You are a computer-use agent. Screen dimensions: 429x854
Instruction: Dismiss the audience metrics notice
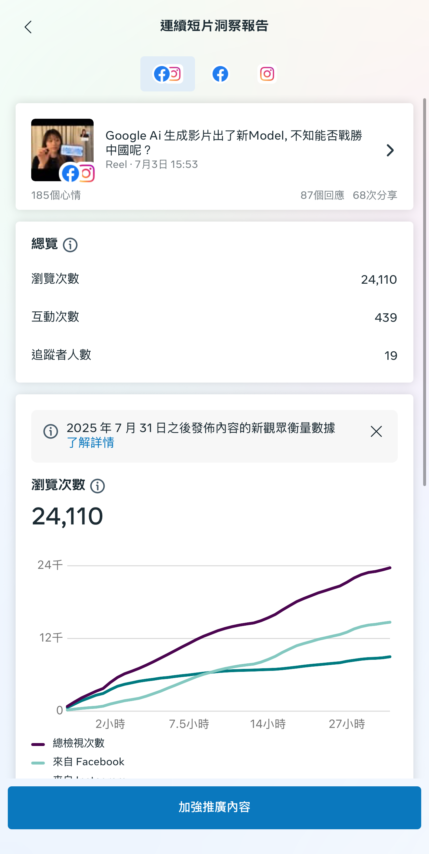tap(376, 431)
